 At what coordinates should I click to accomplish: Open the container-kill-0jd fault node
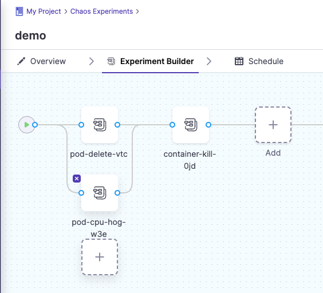point(191,125)
